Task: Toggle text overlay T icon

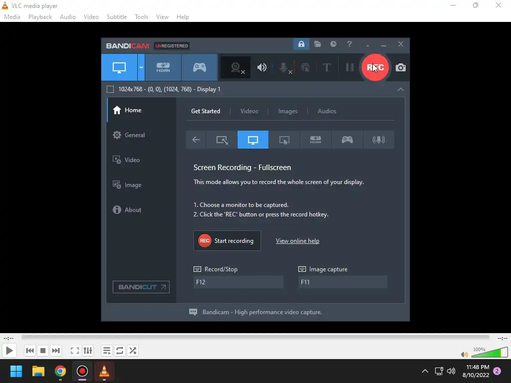Action: pyautogui.click(x=326, y=67)
